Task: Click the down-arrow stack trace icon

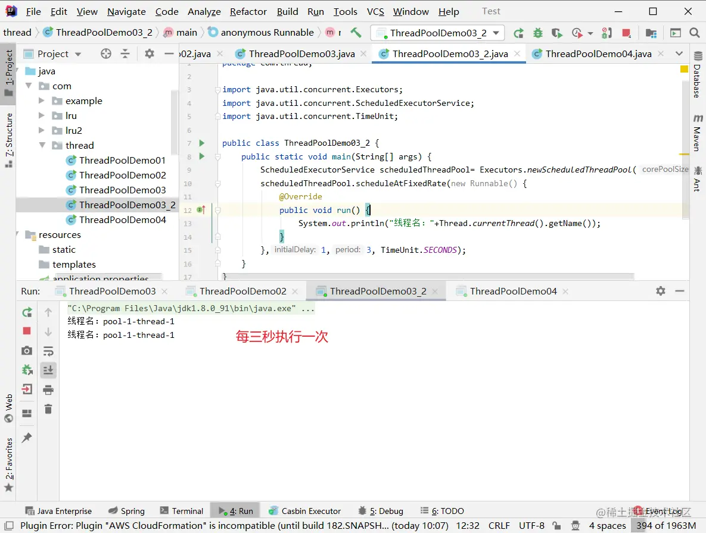Action: click(x=48, y=332)
